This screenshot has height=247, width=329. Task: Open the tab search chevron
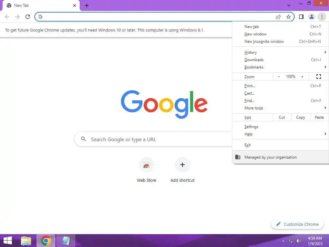click(289, 5)
